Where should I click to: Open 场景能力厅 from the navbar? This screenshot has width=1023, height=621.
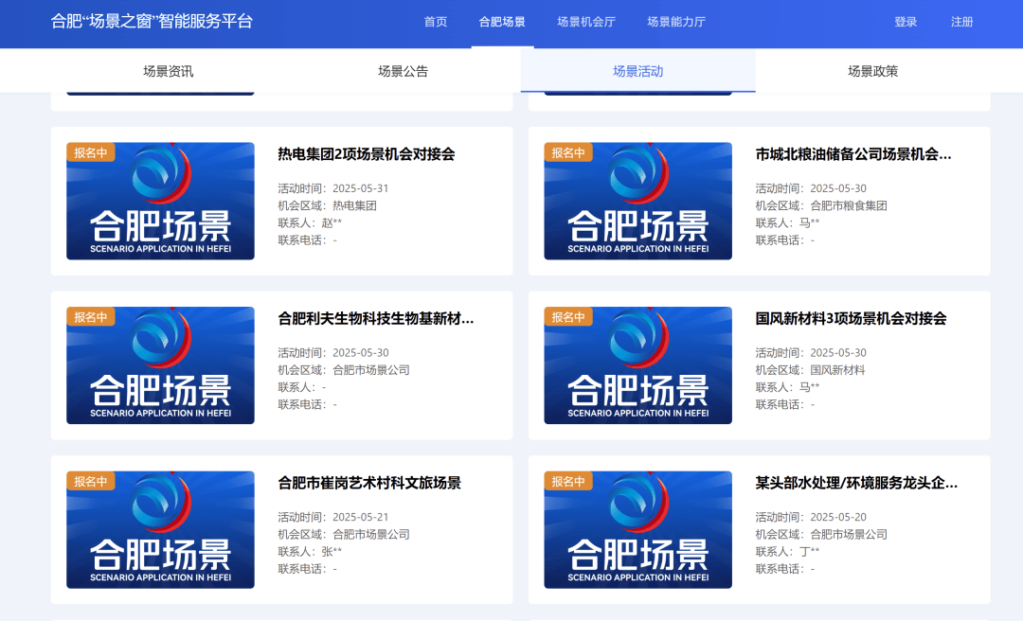tap(675, 22)
